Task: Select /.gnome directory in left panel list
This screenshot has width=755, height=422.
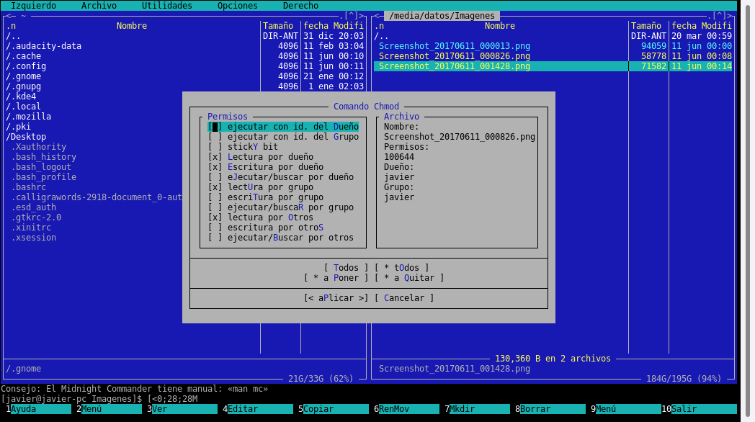Action: [23, 76]
